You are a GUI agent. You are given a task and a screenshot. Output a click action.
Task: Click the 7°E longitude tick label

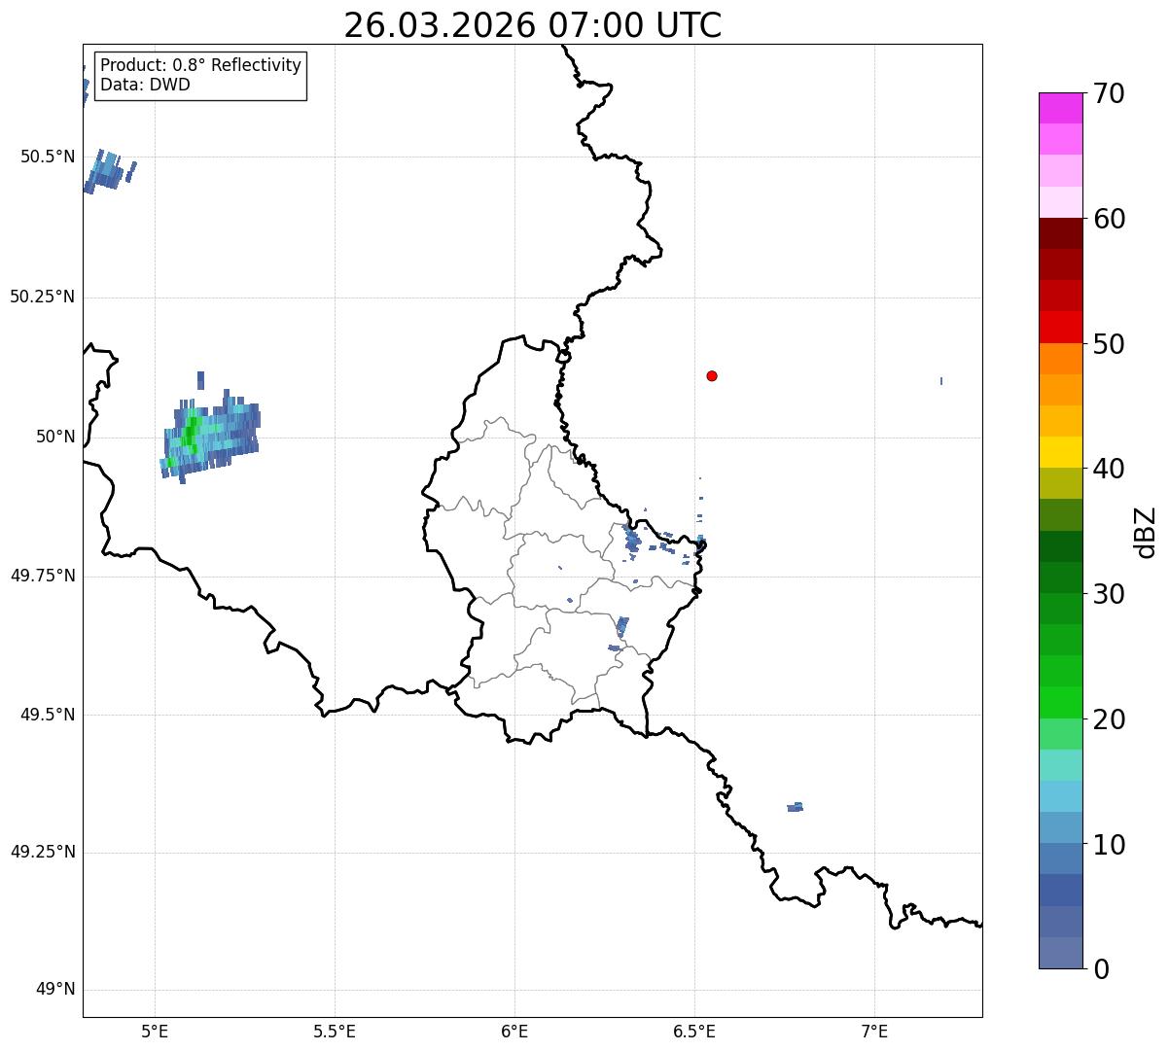click(x=874, y=1032)
